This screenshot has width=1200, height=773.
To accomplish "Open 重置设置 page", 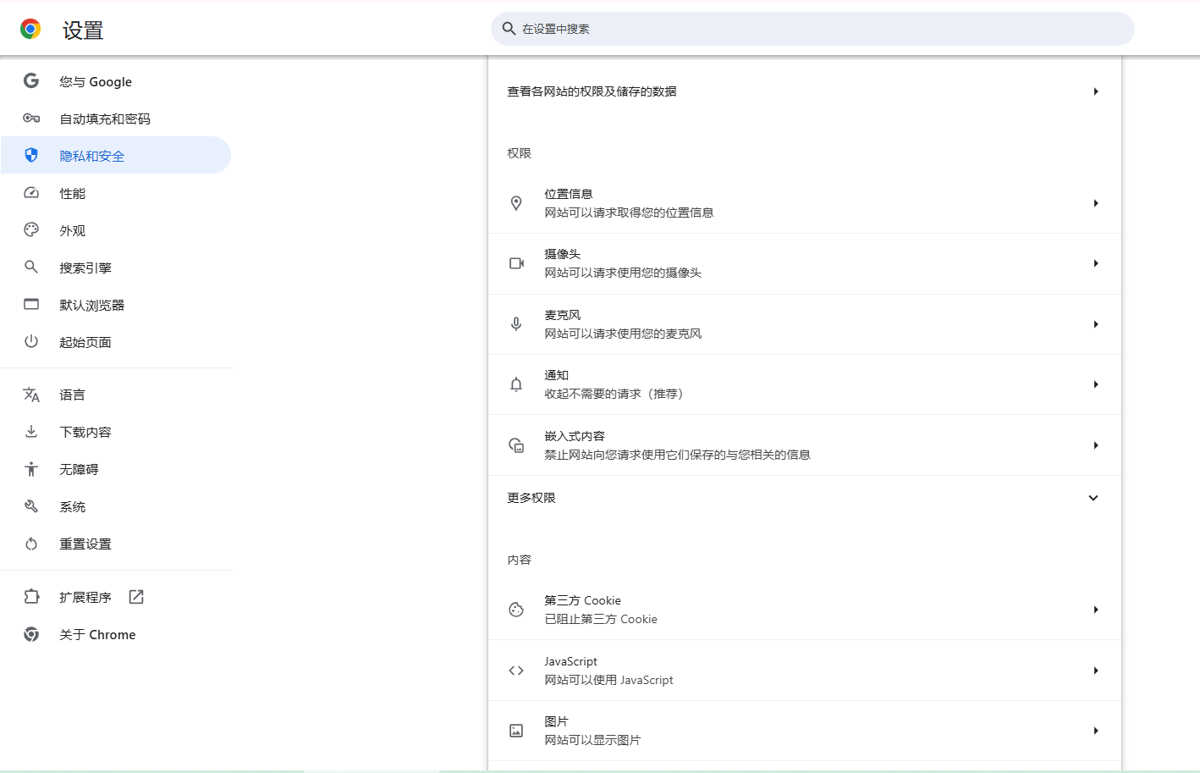I will click(116, 544).
